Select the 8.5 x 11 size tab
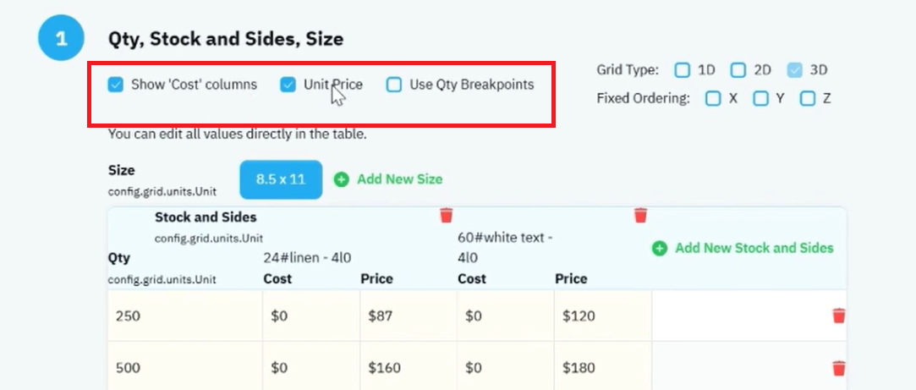 click(281, 179)
